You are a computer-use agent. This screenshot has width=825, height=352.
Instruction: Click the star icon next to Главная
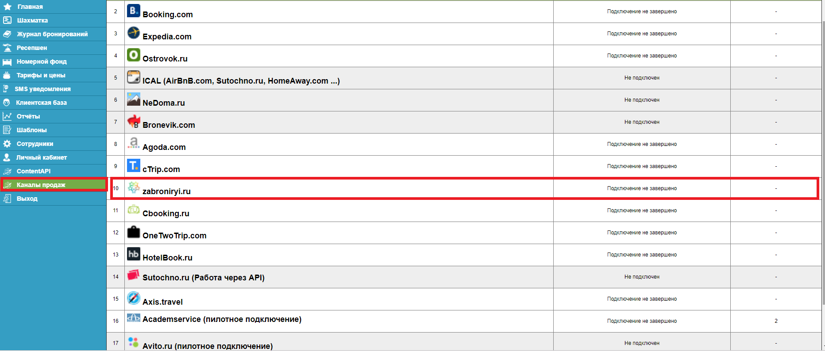[x=8, y=7]
